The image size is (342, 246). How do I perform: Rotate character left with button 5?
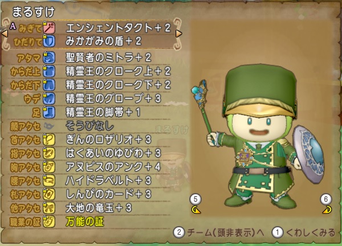click(196, 204)
